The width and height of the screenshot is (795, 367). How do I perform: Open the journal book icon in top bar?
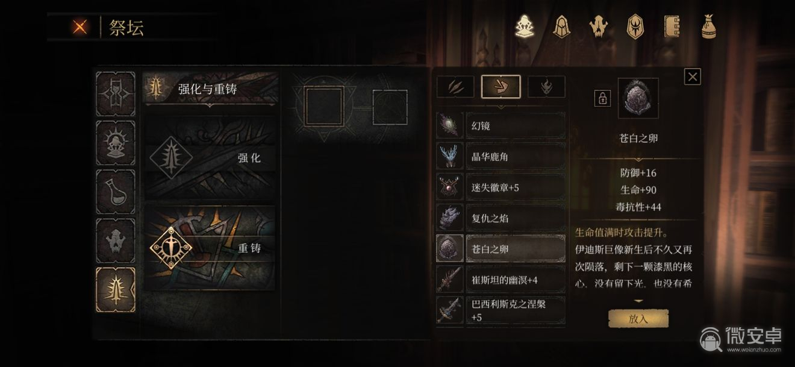tap(672, 27)
